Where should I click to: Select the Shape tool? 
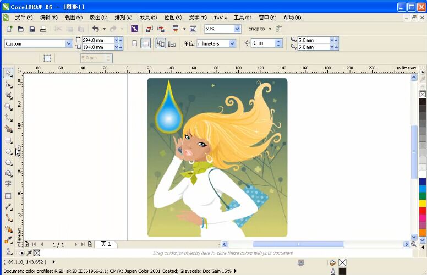point(8,84)
